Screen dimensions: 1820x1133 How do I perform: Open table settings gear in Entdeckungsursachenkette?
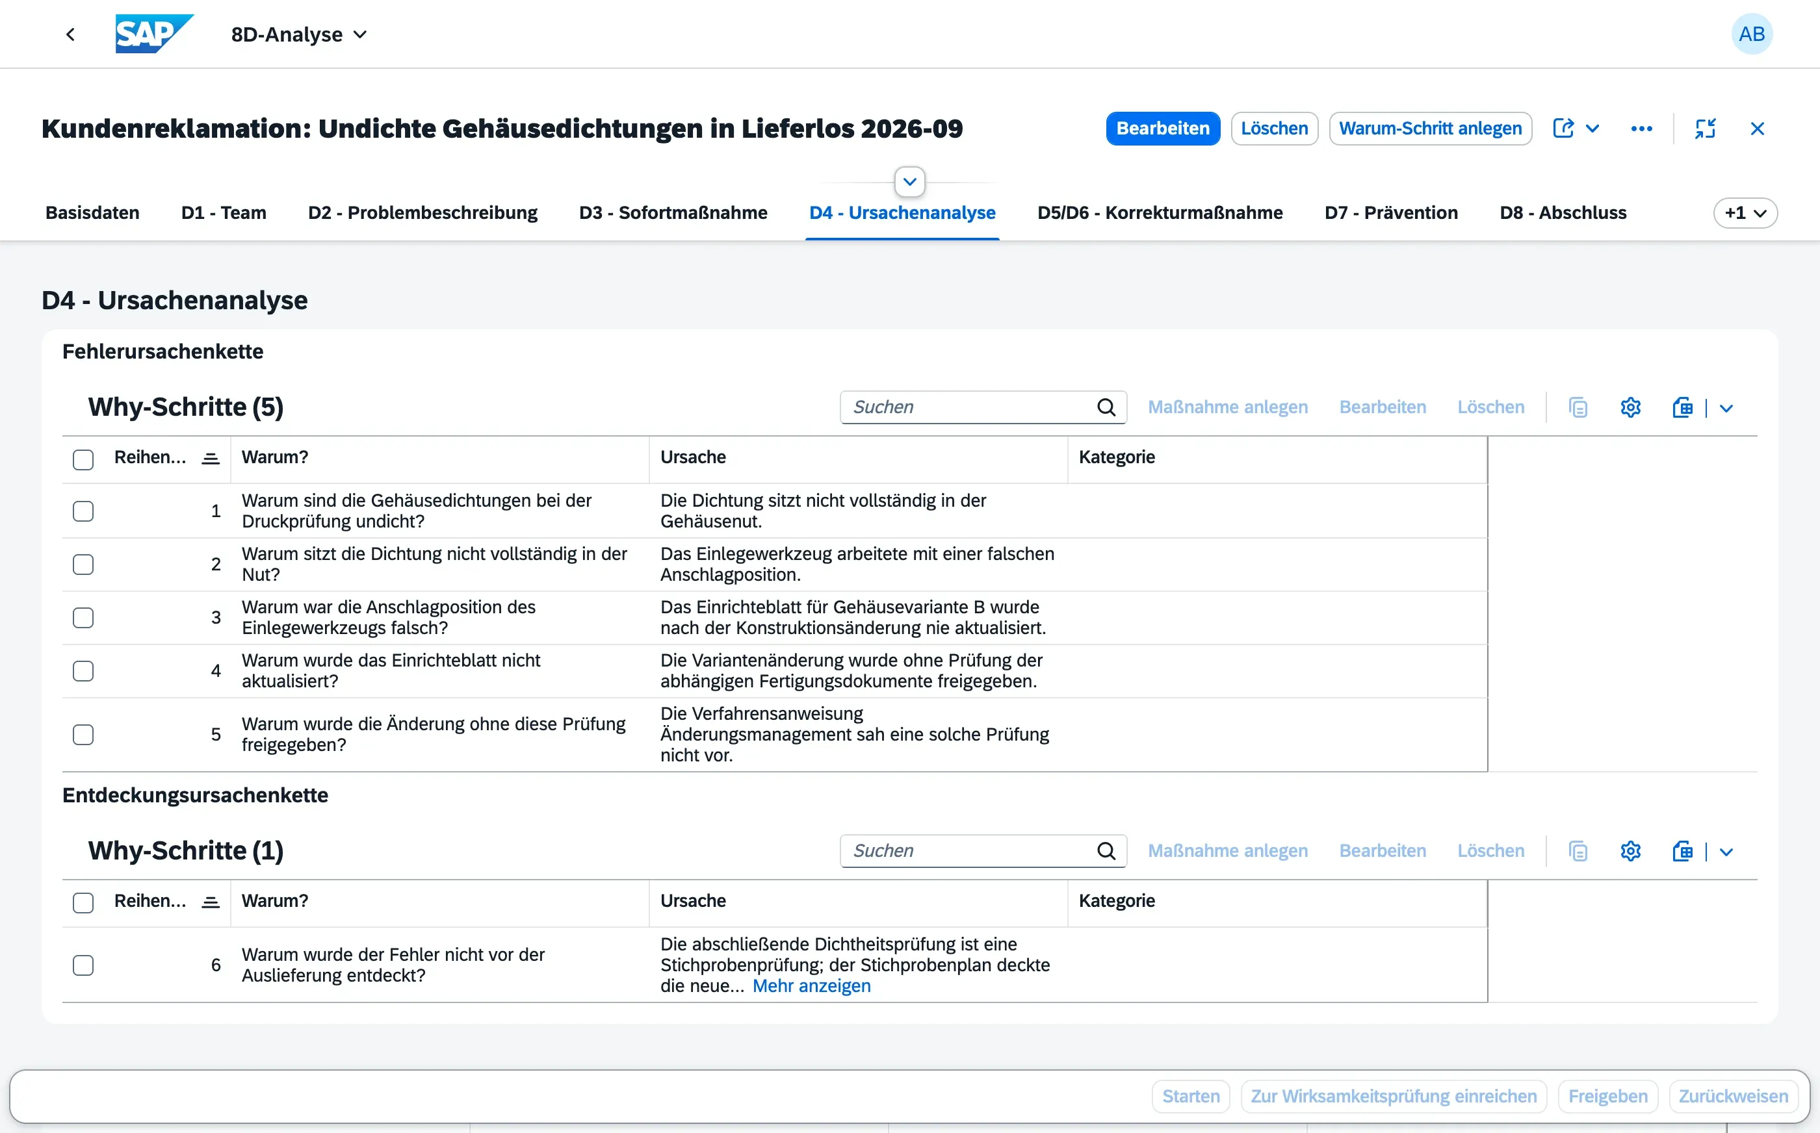[1630, 851]
